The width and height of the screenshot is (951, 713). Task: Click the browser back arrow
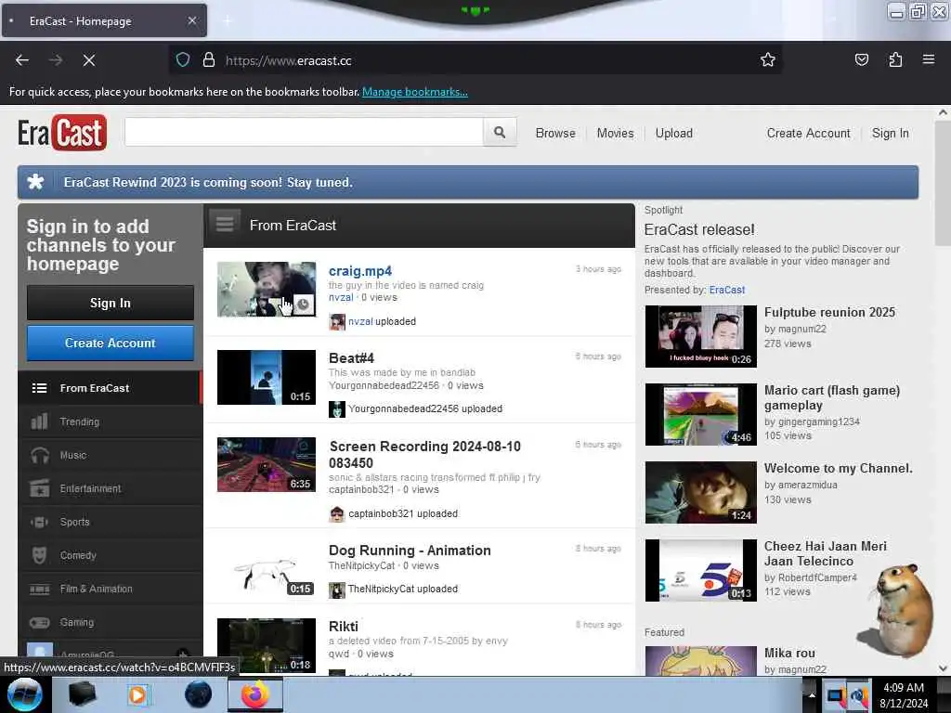pos(22,60)
